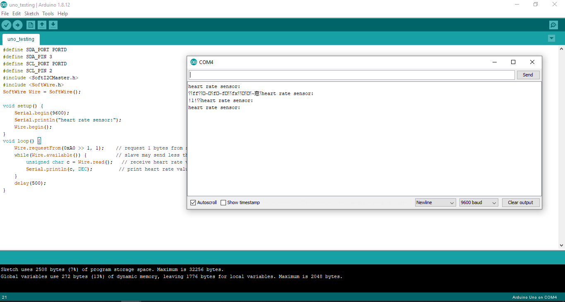Maximize the COM4 serial monitor window

pos(513,62)
